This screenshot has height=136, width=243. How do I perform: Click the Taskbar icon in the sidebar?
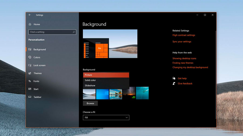pos(30,97)
